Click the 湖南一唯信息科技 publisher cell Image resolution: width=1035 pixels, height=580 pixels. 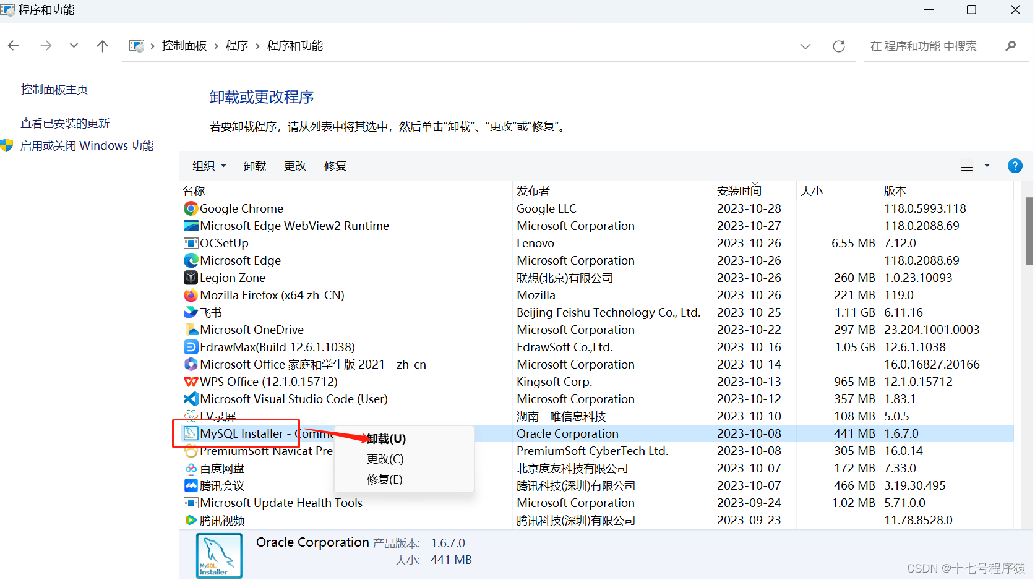[x=561, y=416]
